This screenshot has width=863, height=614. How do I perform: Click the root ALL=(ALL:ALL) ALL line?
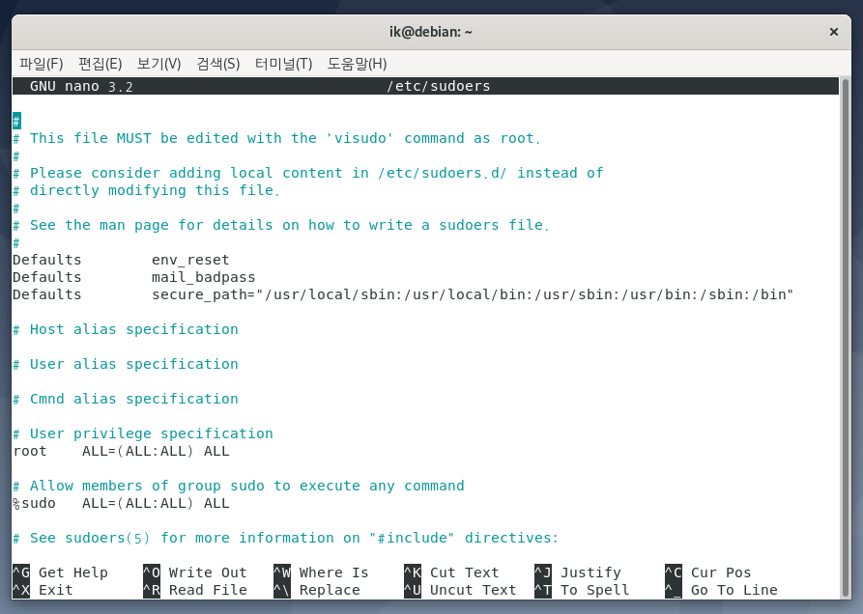[121, 451]
